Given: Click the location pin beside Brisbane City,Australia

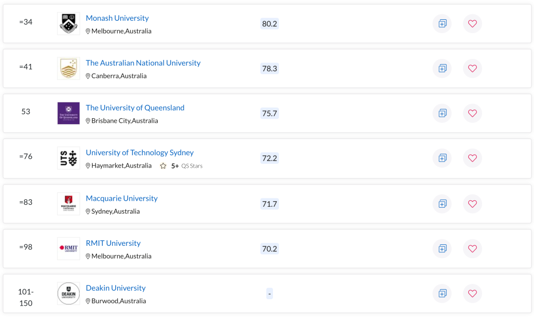Looking at the screenshot, I should click(88, 121).
